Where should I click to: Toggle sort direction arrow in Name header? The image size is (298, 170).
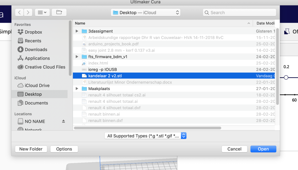tap(249, 23)
